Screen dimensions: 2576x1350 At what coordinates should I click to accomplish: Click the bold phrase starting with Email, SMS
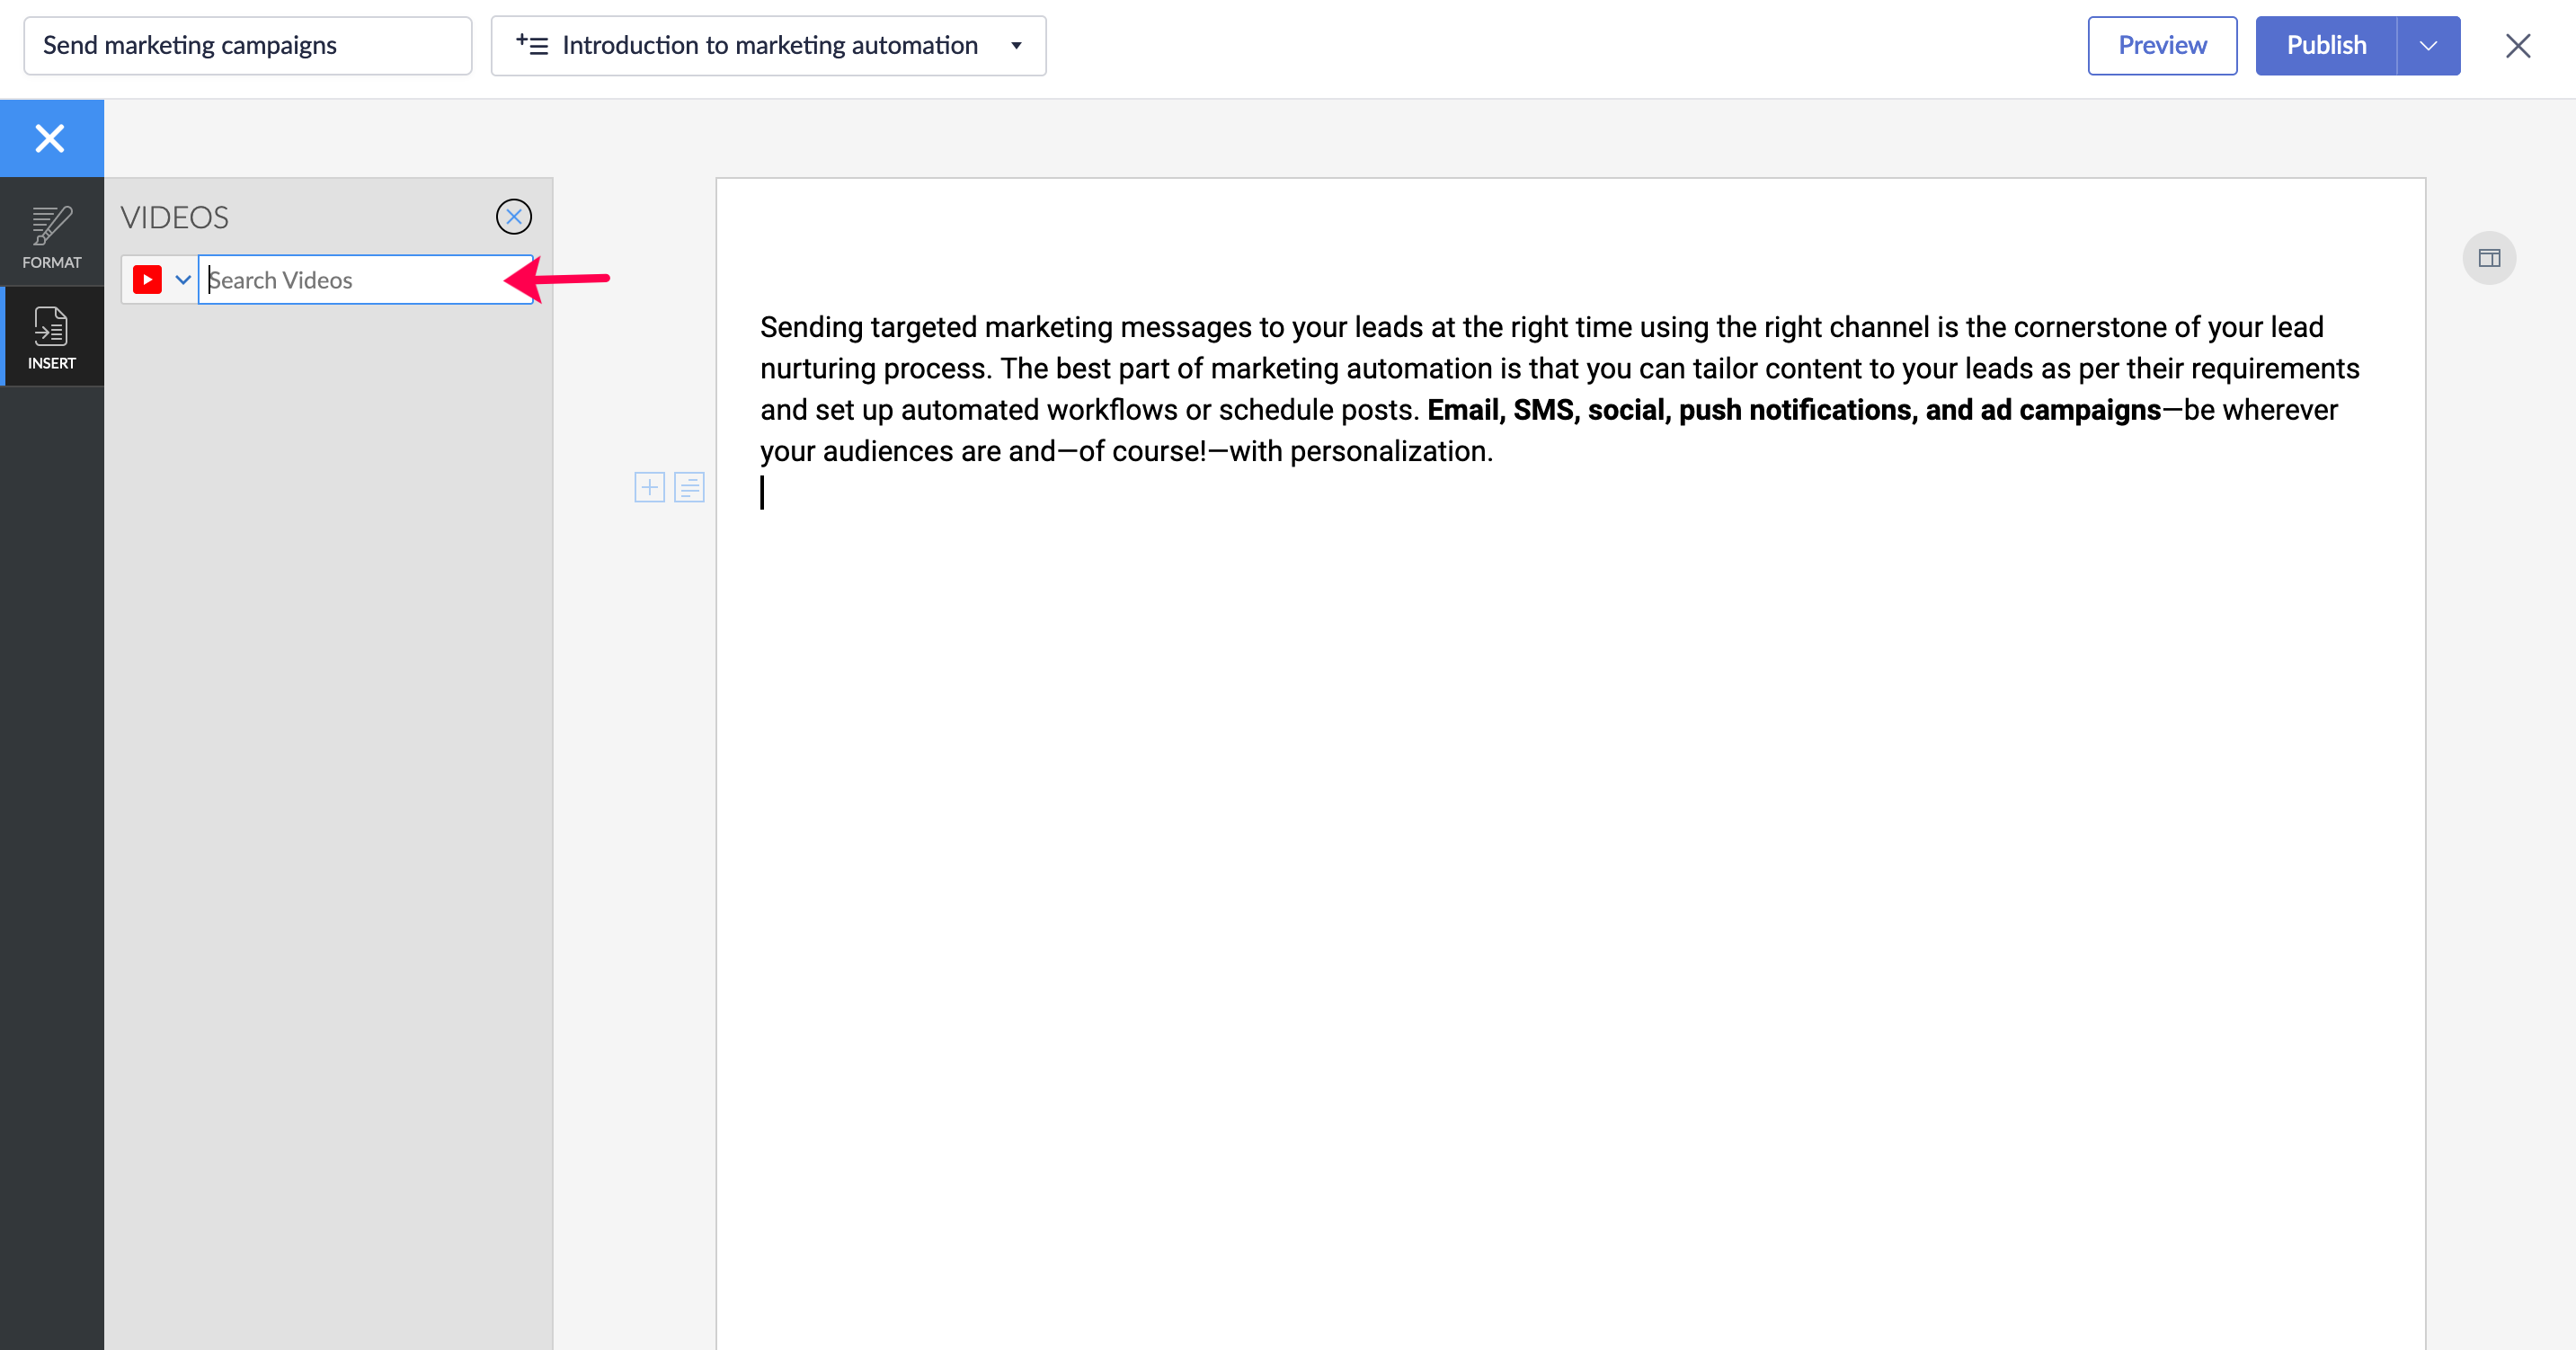[x=1793, y=410]
